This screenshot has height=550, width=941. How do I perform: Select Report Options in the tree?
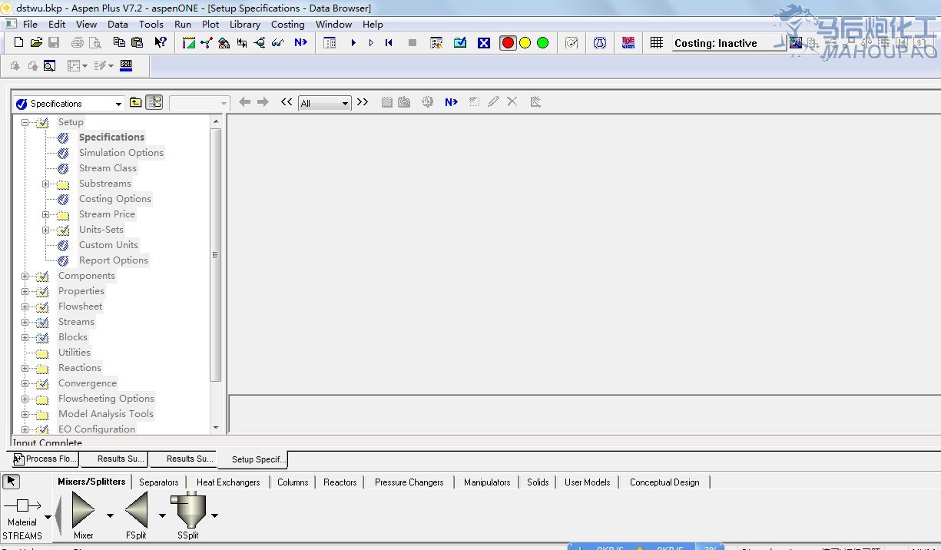114,260
